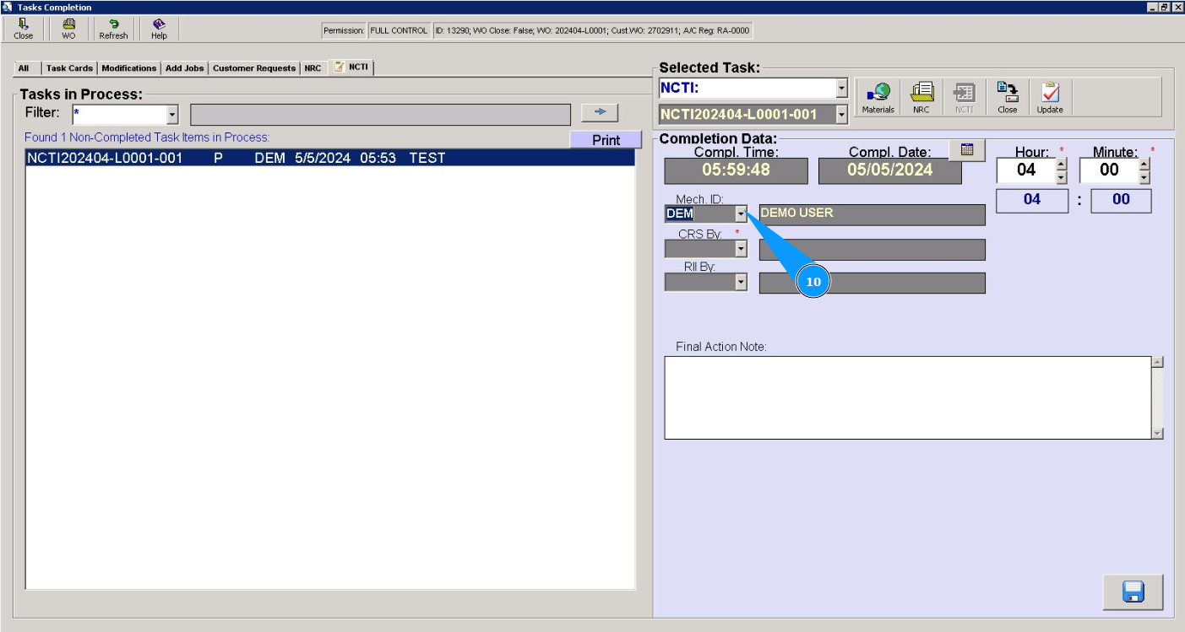Screen dimensions: 1185x632
Task: Expand the NCTI: task type dropdown
Action: [x=841, y=89]
